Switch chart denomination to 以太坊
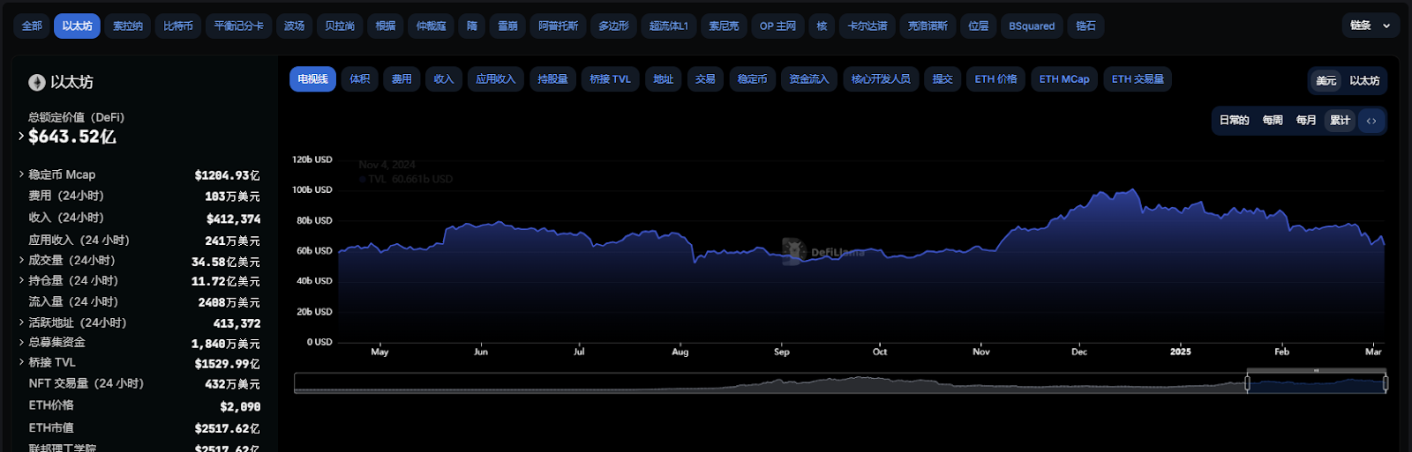The width and height of the screenshot is (1412, 452). [x=1364, y=81]
